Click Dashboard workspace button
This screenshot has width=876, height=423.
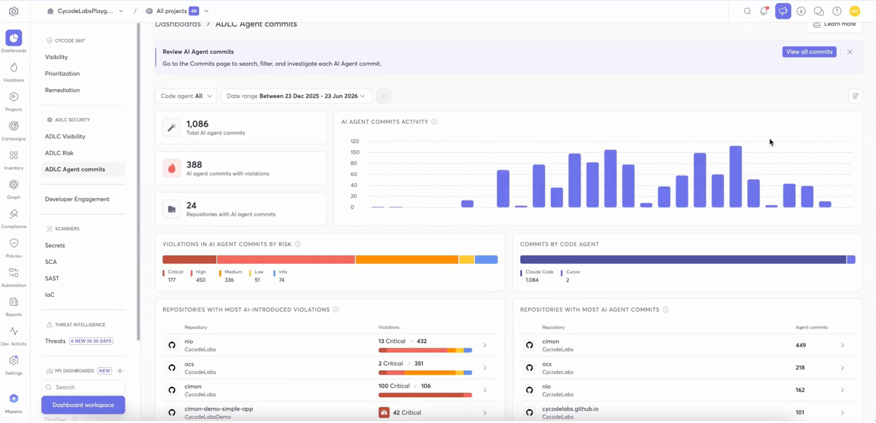pyautogui.click(x=83, y=405)
